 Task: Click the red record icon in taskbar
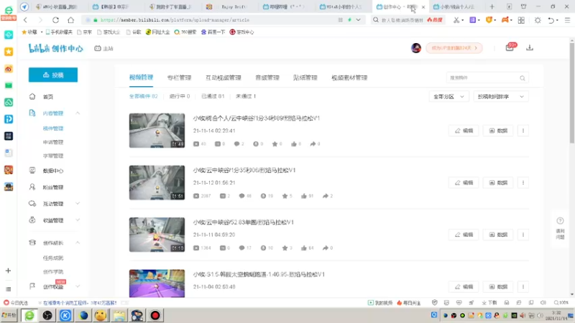pos(155,315)
